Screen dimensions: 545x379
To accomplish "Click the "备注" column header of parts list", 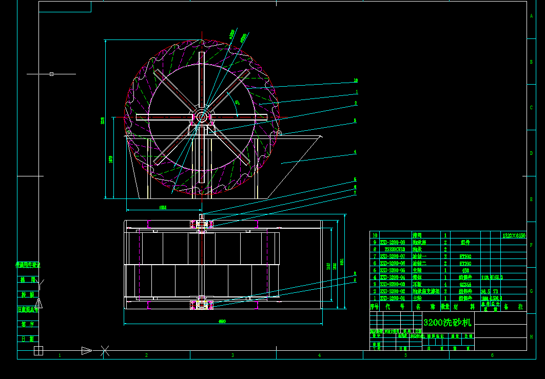I will pos(513,307).
